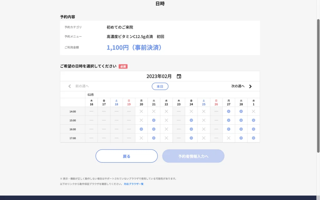Click the 戻る back button
320x200 pixels.
tap(127, 156)
